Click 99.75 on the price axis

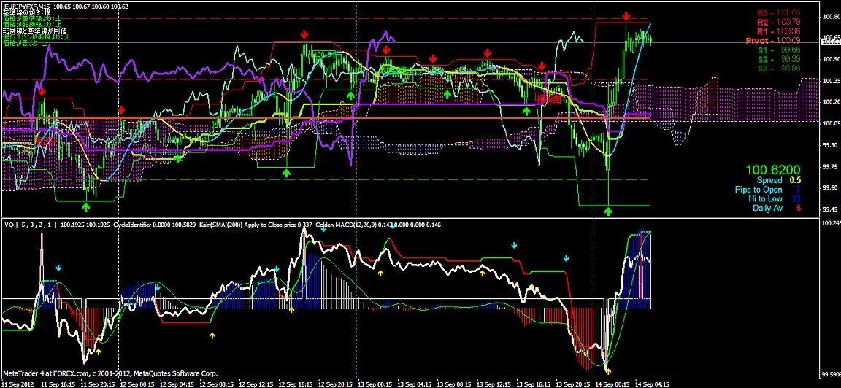830,166
